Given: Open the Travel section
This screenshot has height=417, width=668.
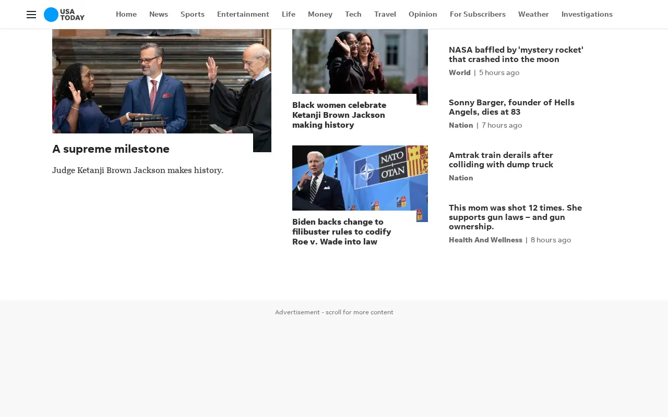Looking at the screenshot, I should (385, 14).
